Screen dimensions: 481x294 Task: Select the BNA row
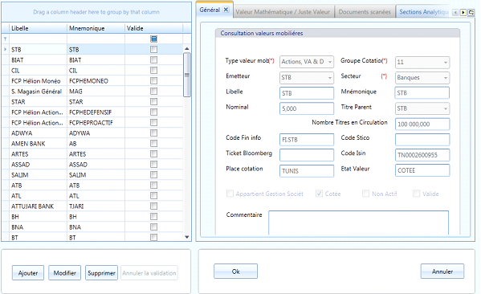point(92,227)
